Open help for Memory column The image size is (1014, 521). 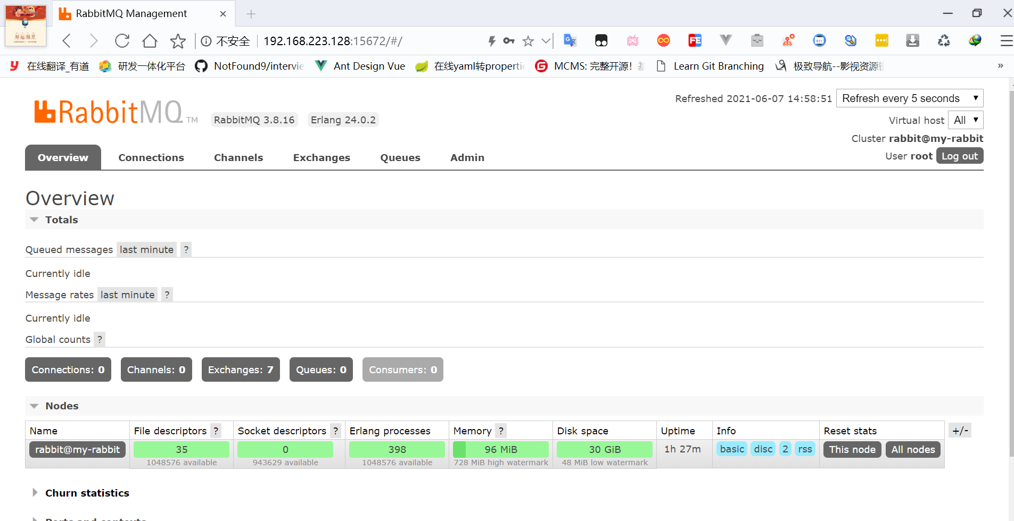coord(501,431)
